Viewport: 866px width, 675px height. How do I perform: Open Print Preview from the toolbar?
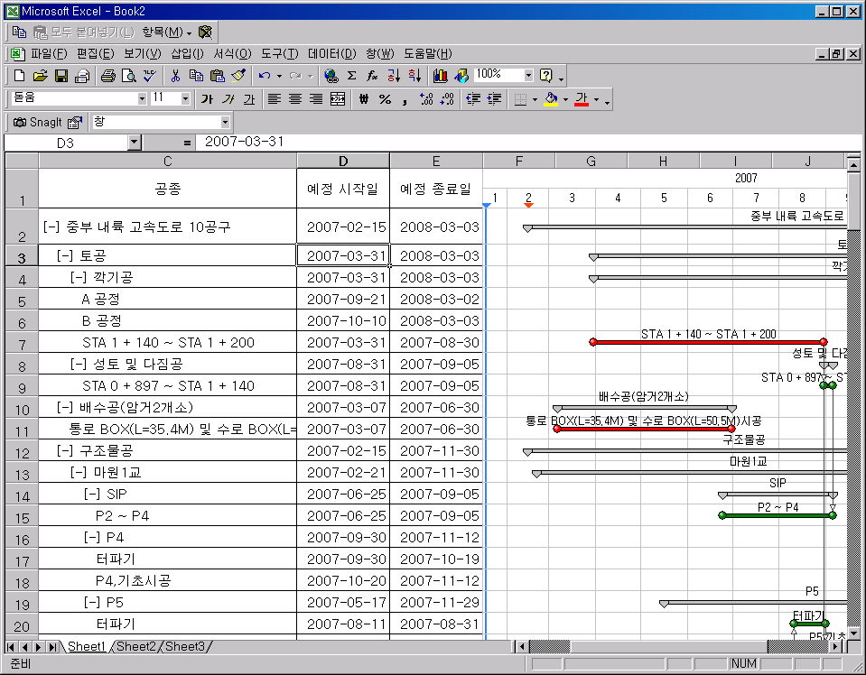[129, 76]
